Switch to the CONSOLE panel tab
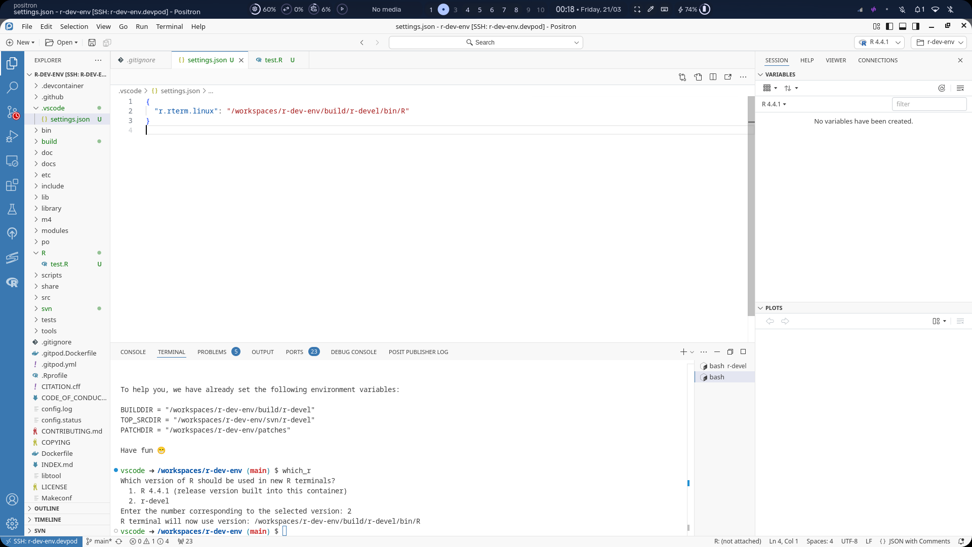 (133, 352)
